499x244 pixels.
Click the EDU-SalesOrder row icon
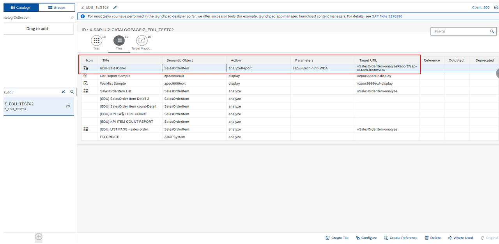click(x=86, y=68)
